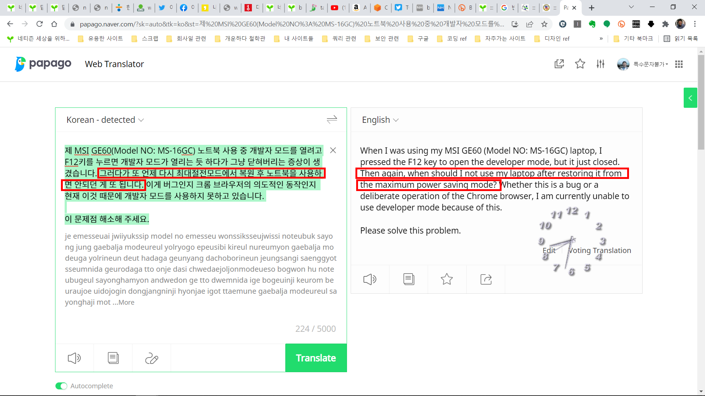This screenshot has height=396, width=705.
Task: Open the share/export icon in Papago header
Action: [559, 64]
